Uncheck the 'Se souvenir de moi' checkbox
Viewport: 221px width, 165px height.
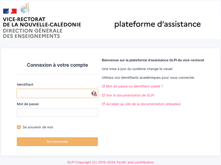19,127
